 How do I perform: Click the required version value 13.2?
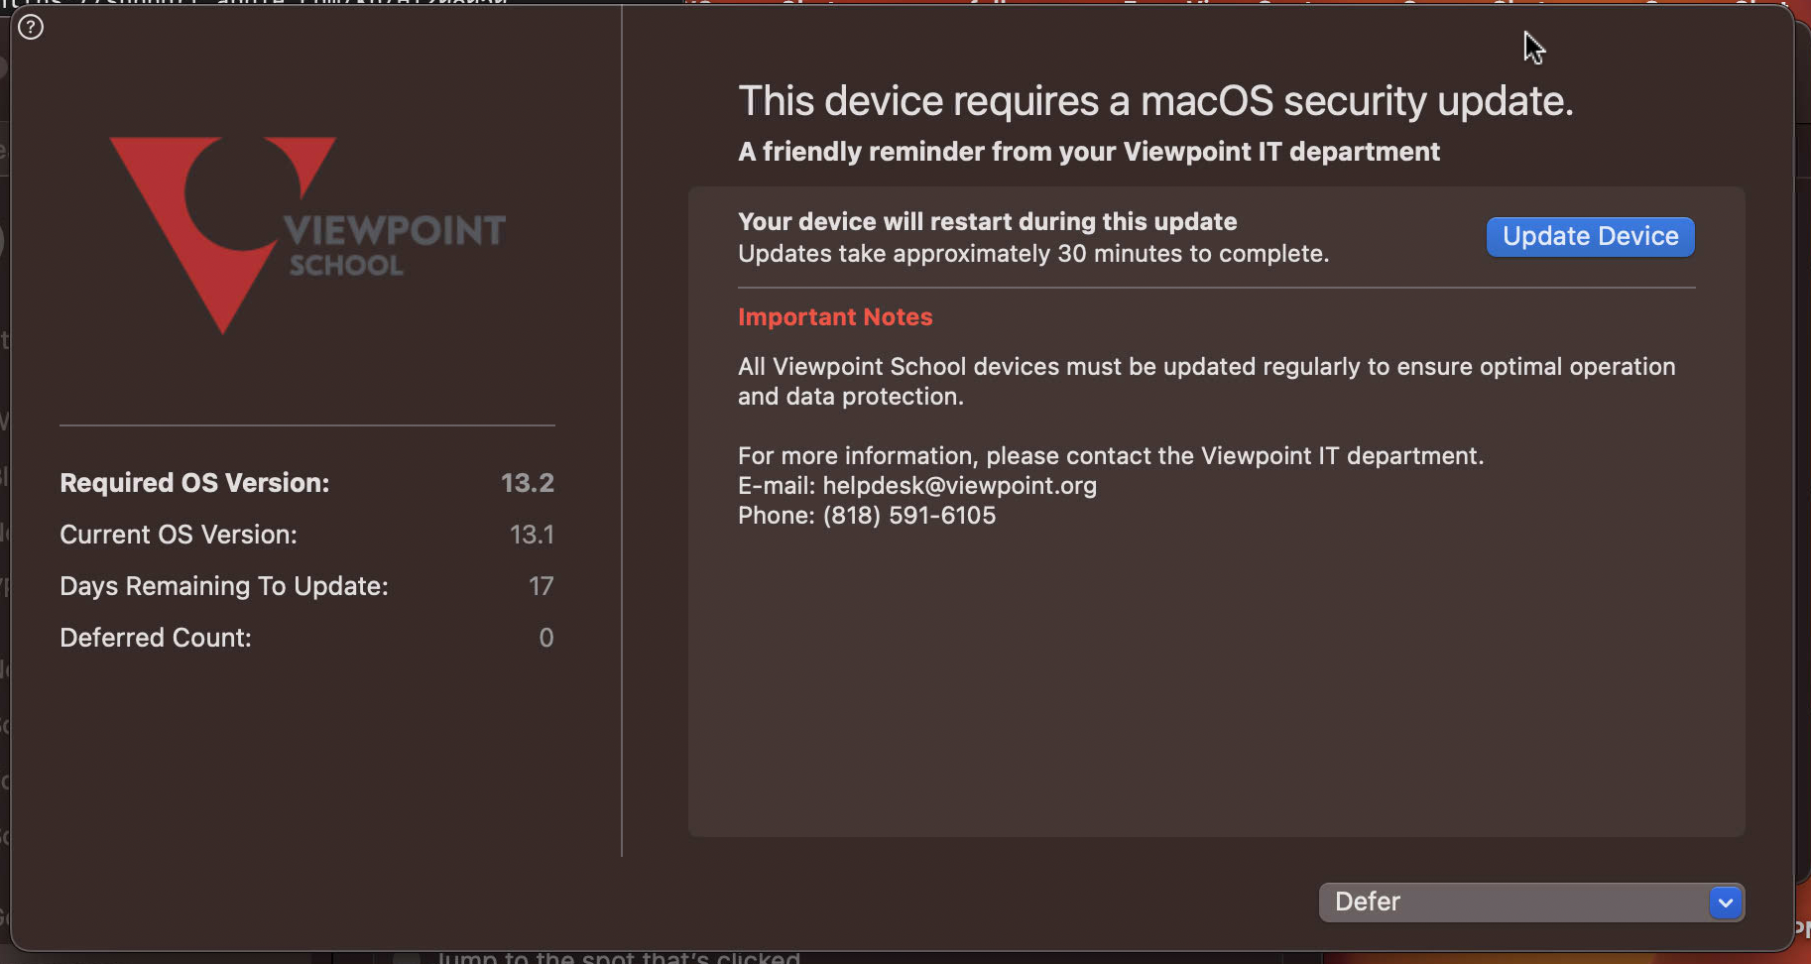[x=527, y=483]
